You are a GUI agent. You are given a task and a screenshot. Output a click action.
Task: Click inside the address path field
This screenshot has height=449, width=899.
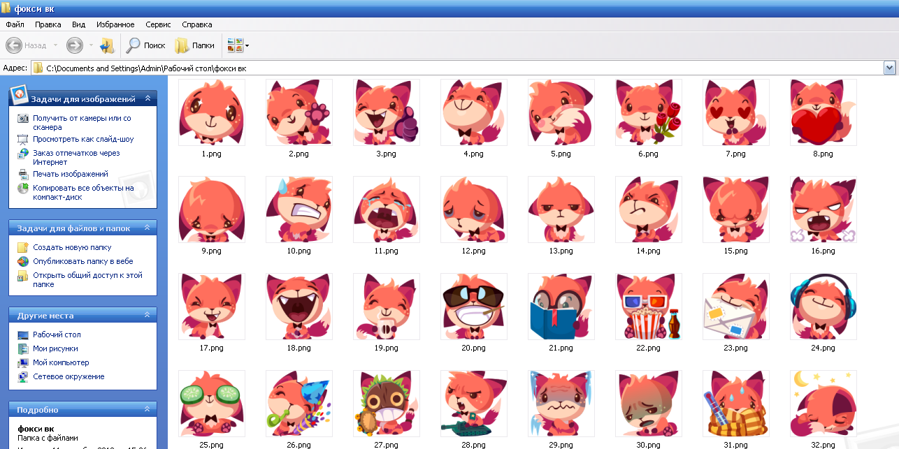point(419,68)
